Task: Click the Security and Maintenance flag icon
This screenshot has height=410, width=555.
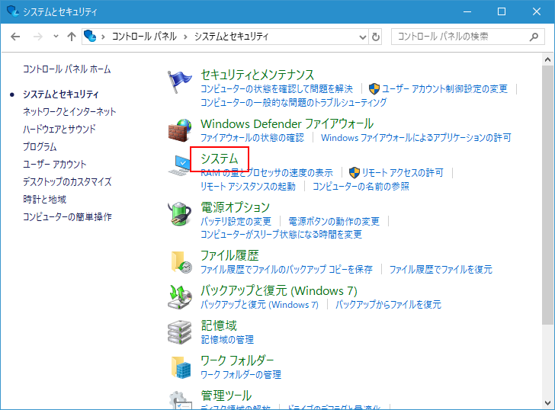Action: [179, 82]
